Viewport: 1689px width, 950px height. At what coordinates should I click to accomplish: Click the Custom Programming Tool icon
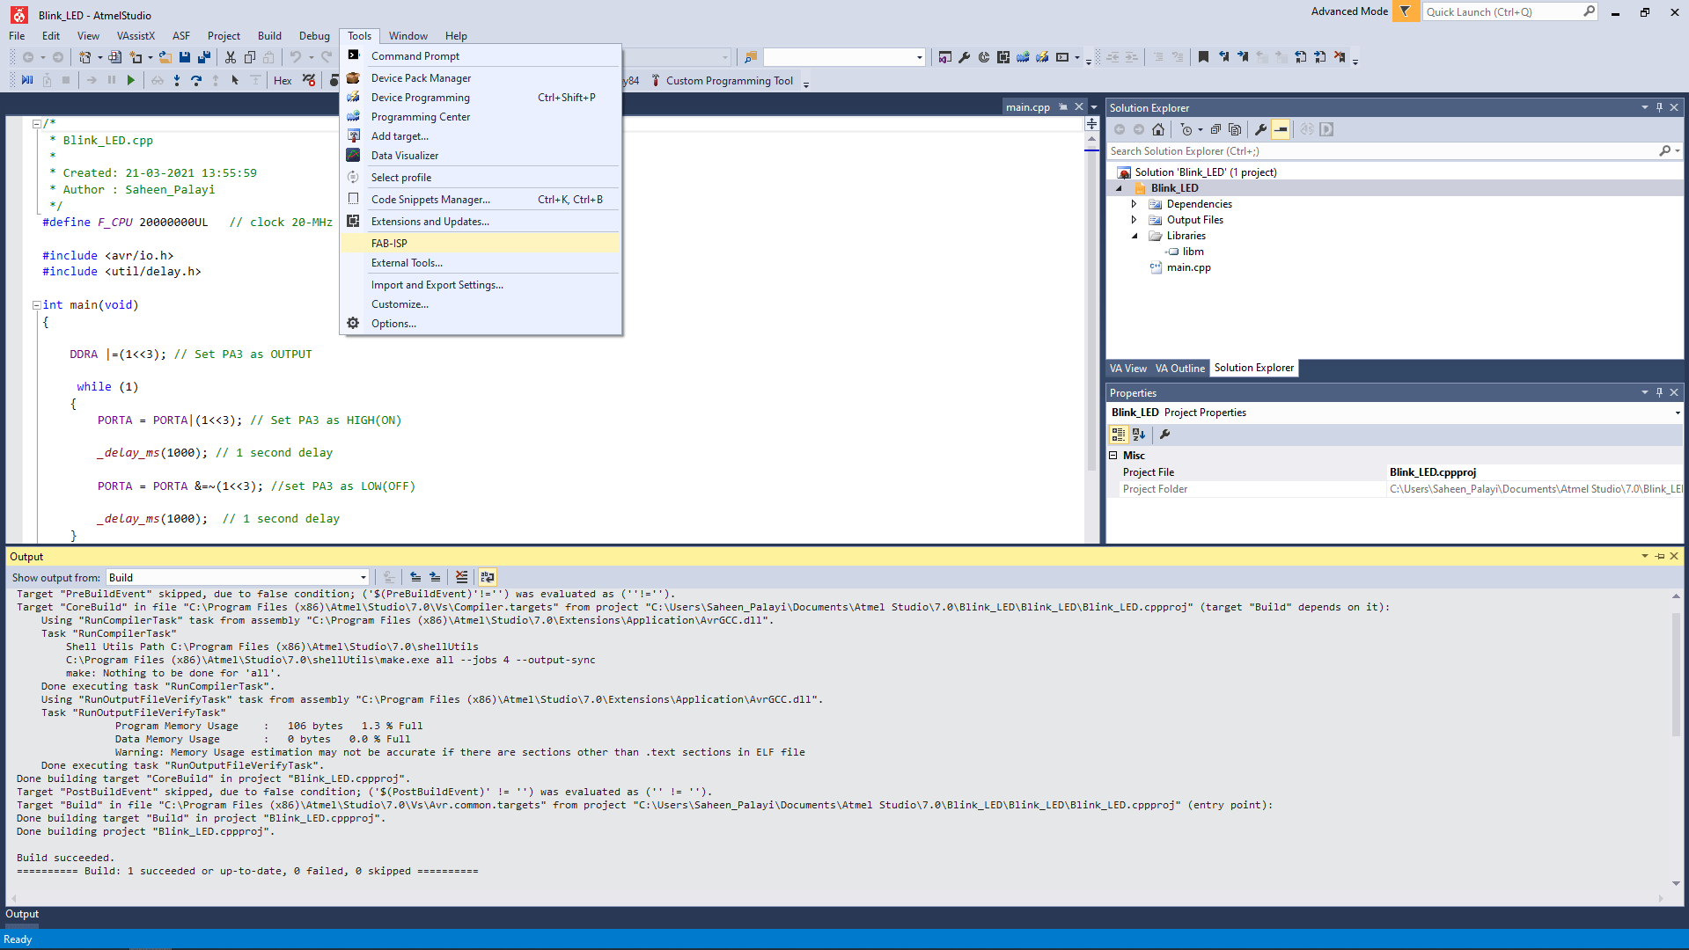(x=656, y=80)
